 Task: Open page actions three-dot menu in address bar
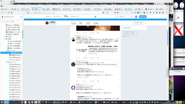point(112,13)
